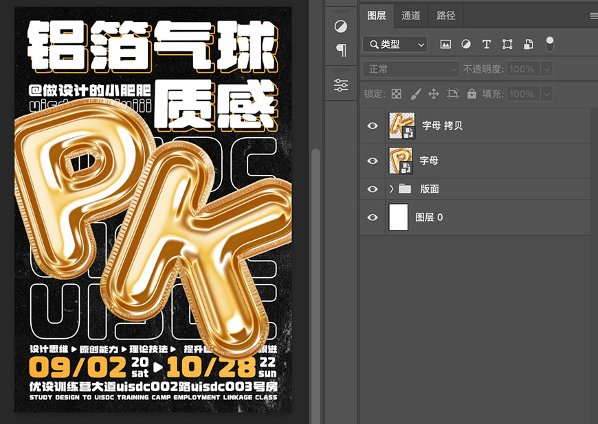Lock artboard nesting icon

(x=453, y=93)
